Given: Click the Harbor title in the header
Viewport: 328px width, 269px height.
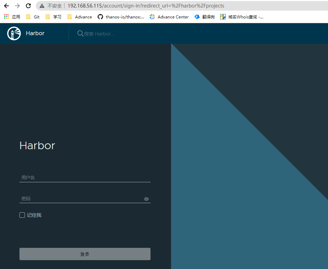Looking at the screenshot, I should click(35, 33).
